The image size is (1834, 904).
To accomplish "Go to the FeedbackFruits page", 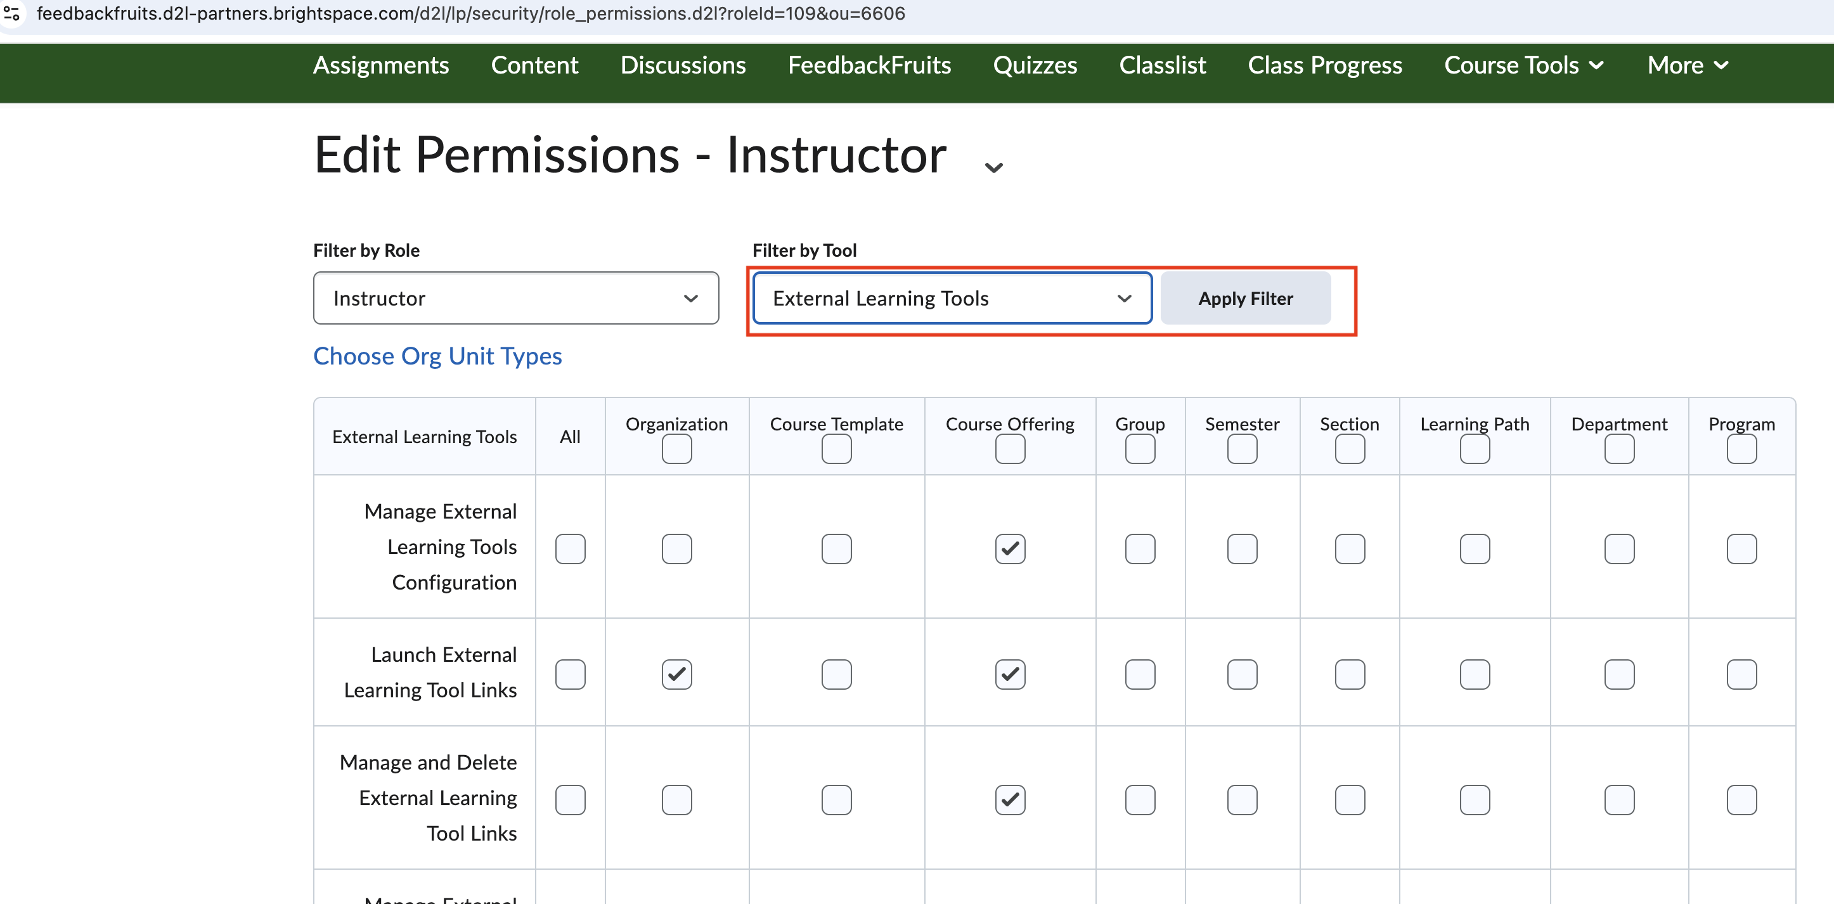I will (x=869, y=65).
